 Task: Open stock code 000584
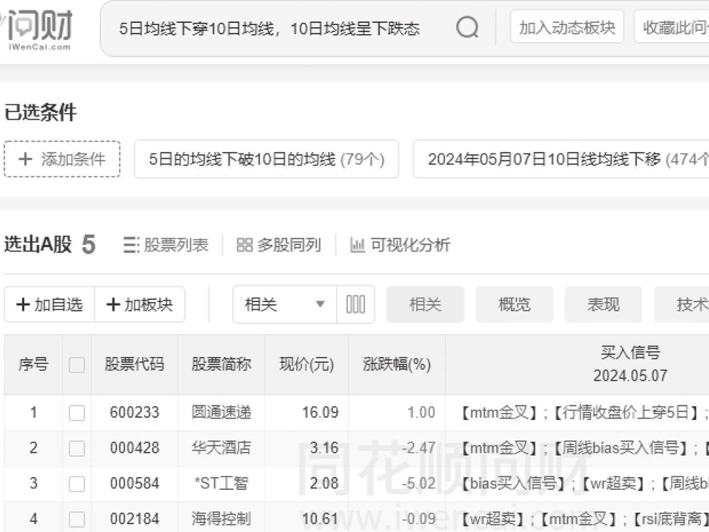pos(135,484)
